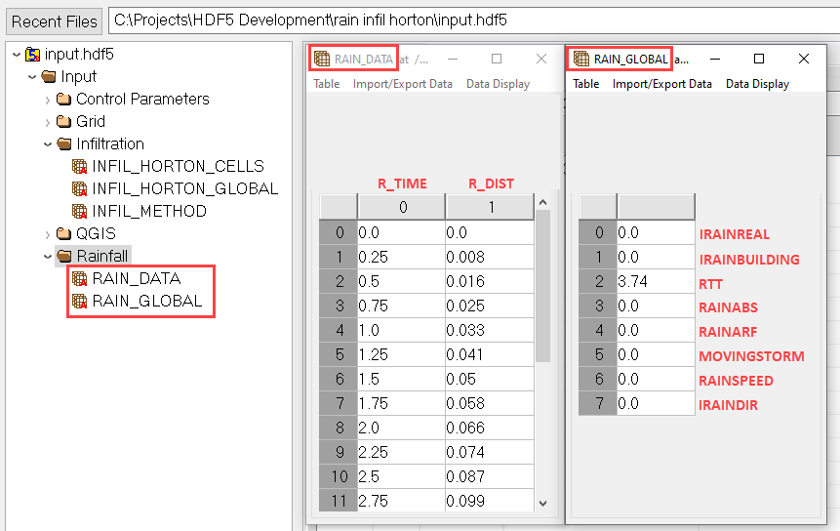This screenshot has height=531, width=840.
Task: Click the RAIN_GLOBAL dataset icon in tree
Action: point(80,302)
